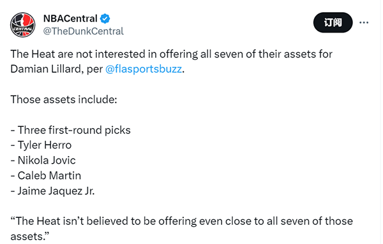Click the final word 'assets.' of the quote
This screenshot has width=383, height=244.
[30, 236]
